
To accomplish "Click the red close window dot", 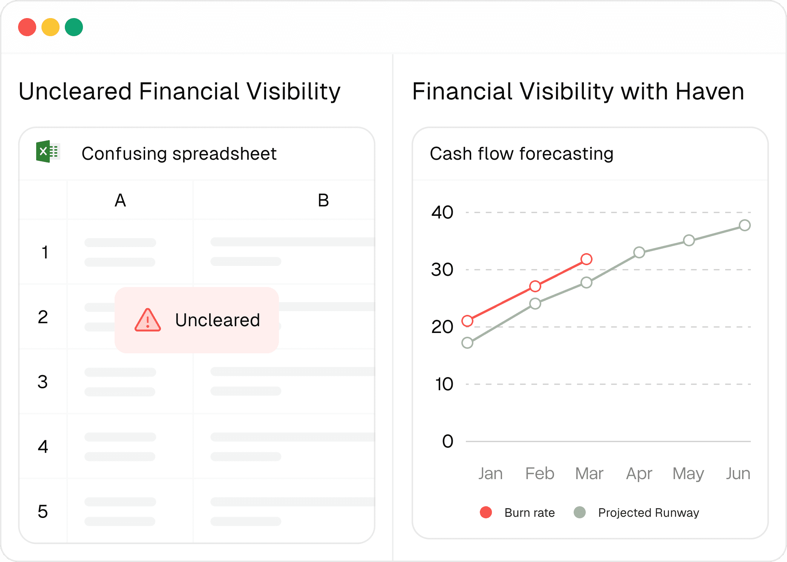I will [27, 27].
